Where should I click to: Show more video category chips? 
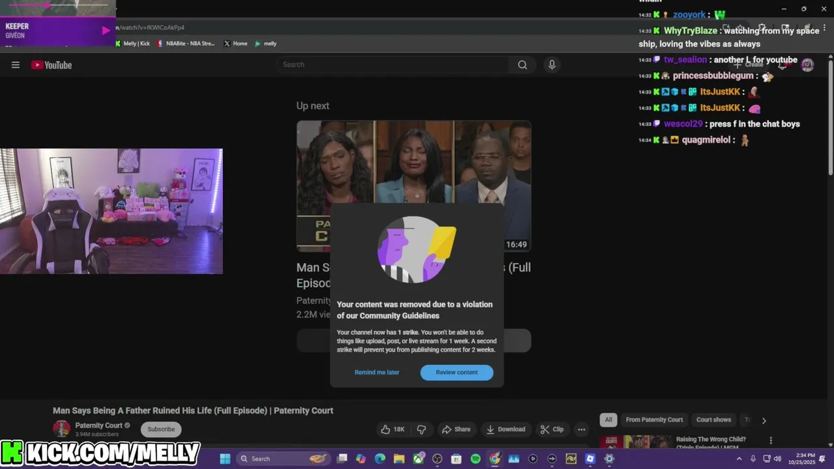tap(764, 420)
